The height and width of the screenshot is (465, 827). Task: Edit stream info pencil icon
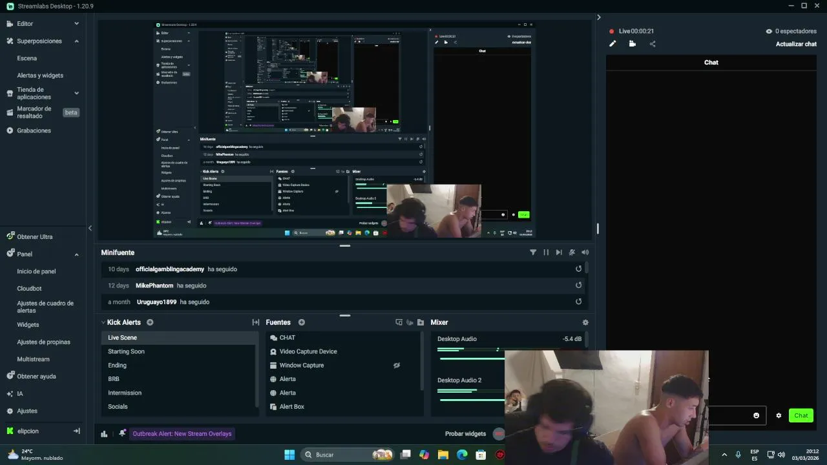coord(612,44)
